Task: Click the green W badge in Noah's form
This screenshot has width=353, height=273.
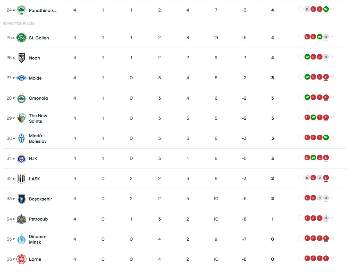Action: click(307, 57)
